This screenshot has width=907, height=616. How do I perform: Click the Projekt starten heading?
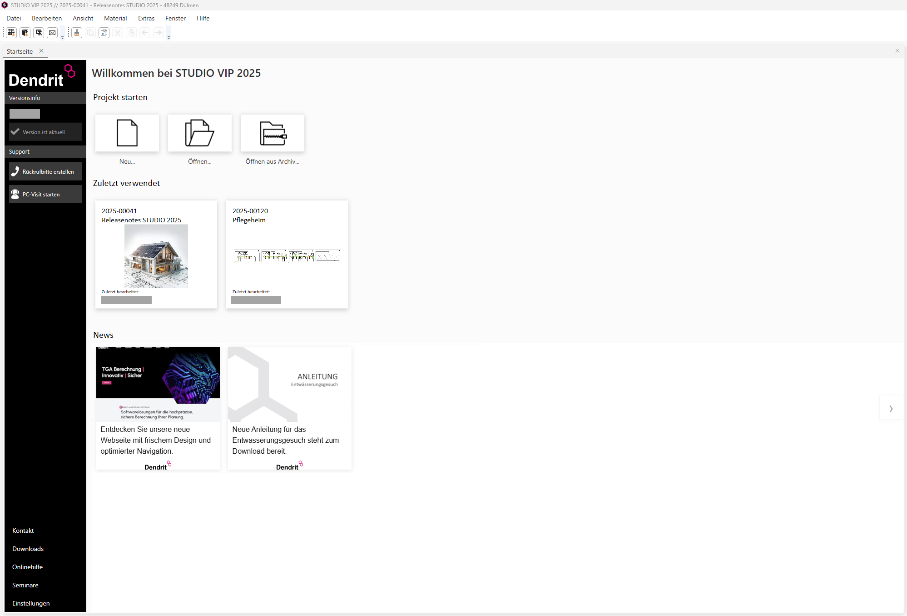(x=120, y=97)
